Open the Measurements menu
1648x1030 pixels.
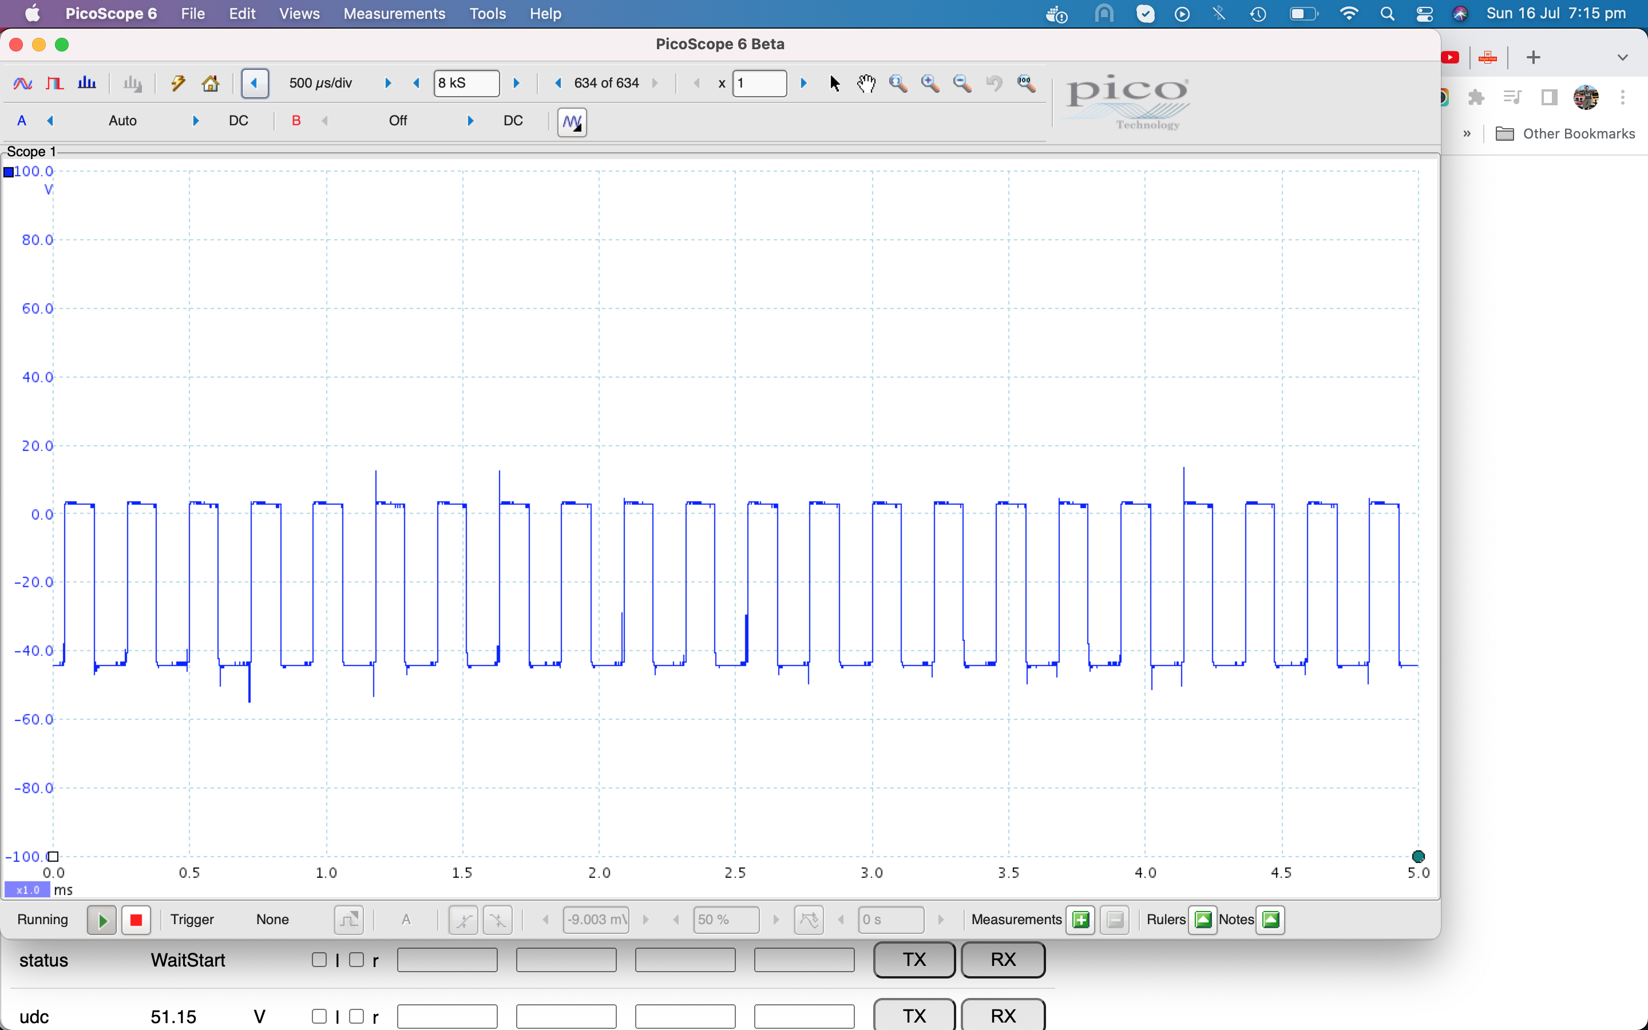coord(394,14)
